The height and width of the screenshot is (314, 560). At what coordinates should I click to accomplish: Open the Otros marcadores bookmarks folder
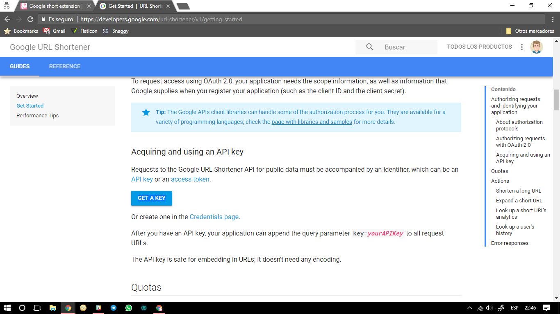[x=530, y=31]
